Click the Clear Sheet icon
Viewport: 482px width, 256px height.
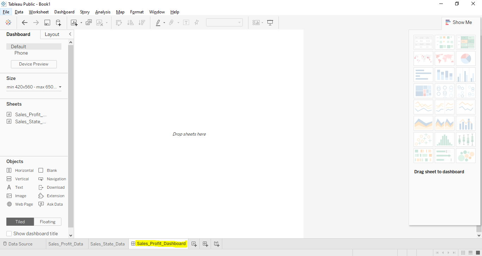100,23
